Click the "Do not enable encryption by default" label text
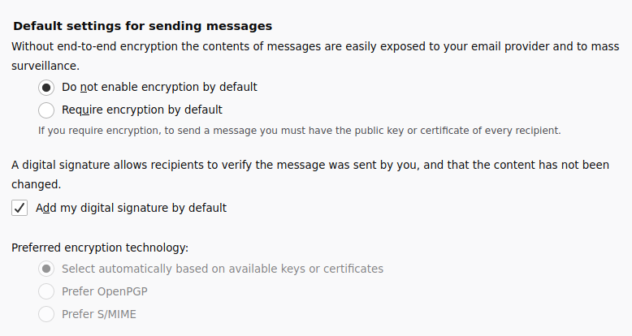The width and height of the screenshot is (632, 336). click(x=159, y=87)
